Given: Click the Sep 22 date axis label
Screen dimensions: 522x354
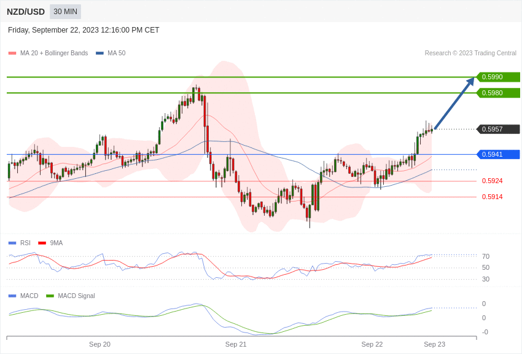Looking at the screenshot, I should tap(372, 344).
